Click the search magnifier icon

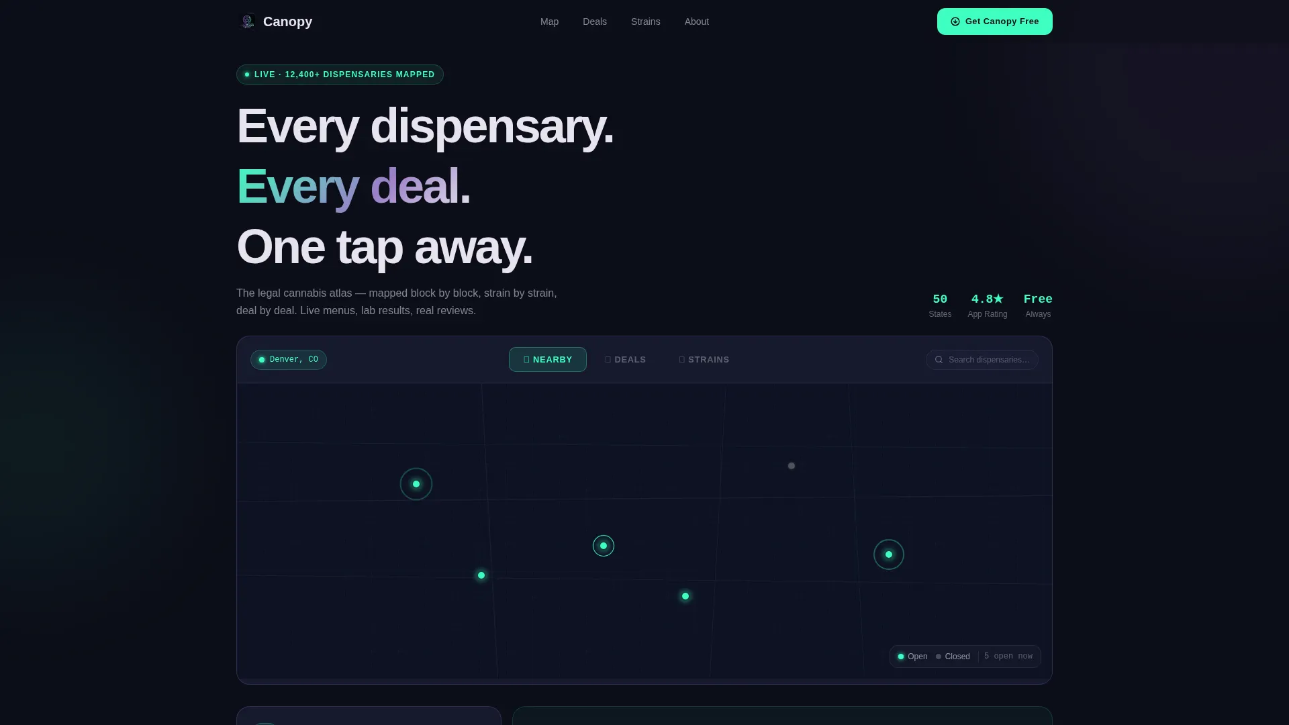tap(939, 360)
